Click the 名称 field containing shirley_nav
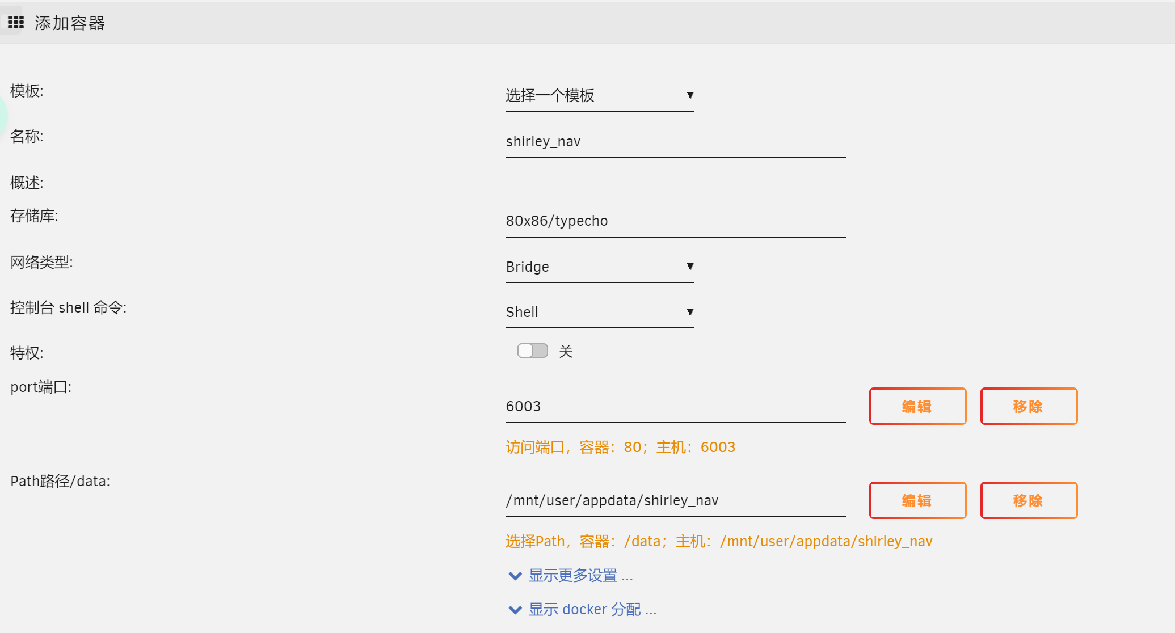This screenshot has height=633, width=1175. (676, 142)
